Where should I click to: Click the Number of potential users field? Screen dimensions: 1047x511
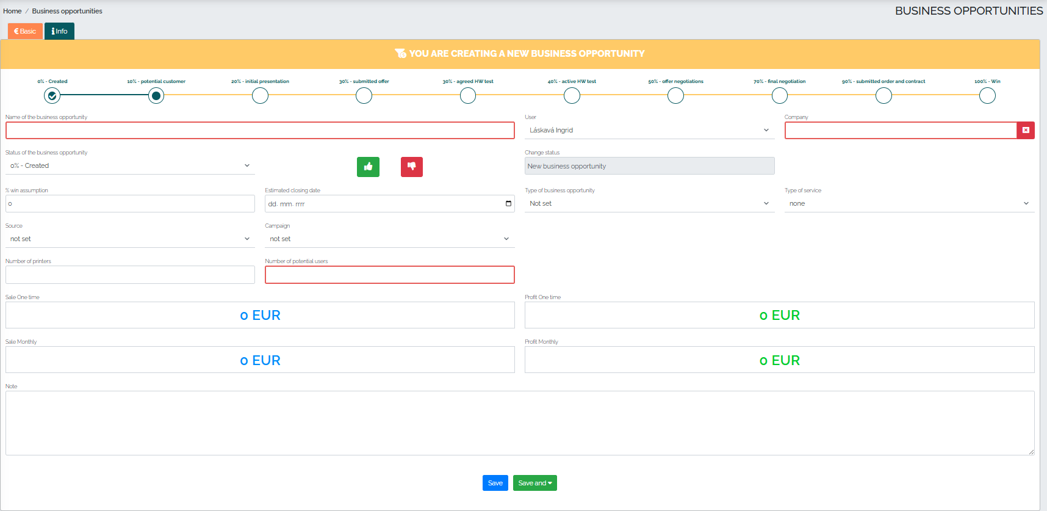(390, 275)
